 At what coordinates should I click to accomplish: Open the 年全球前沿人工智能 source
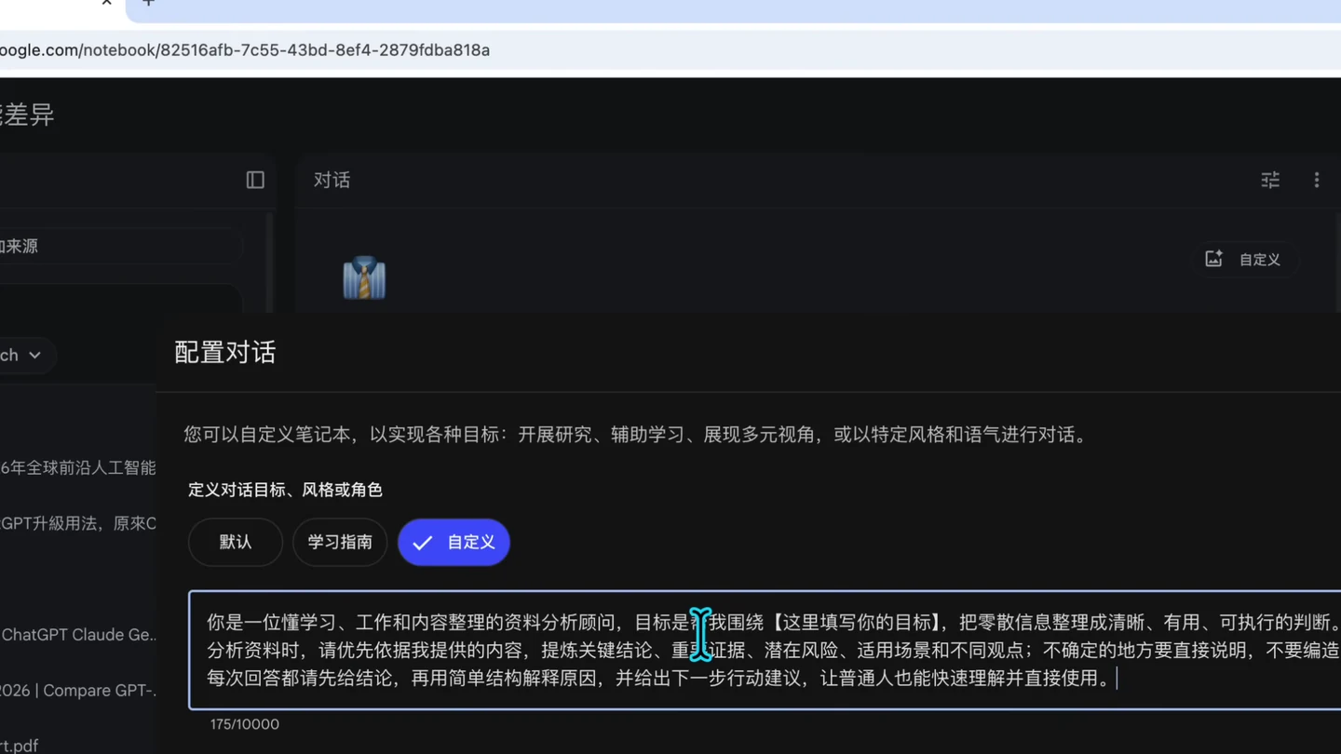[x=78, y=467]
